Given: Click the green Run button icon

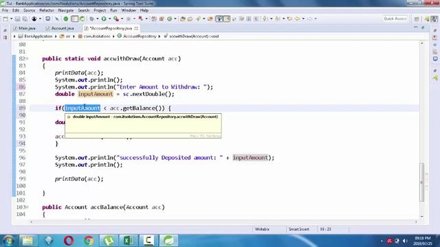Looking at the screenshot, I should (x=104, y=19).
